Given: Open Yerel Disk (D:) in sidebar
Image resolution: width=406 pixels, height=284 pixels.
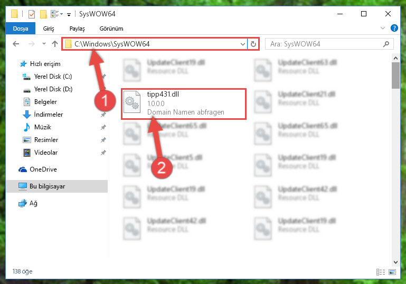Looking at the screenshot, I should click(x=53, y=89).
